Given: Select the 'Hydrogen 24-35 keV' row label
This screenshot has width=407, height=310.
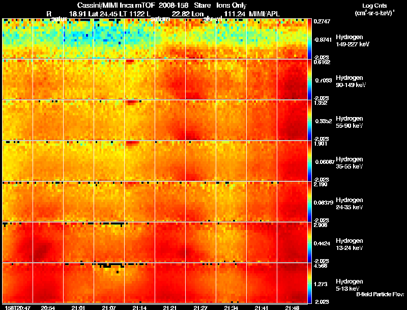Looking at the screenshot, I should pos(350,204).
